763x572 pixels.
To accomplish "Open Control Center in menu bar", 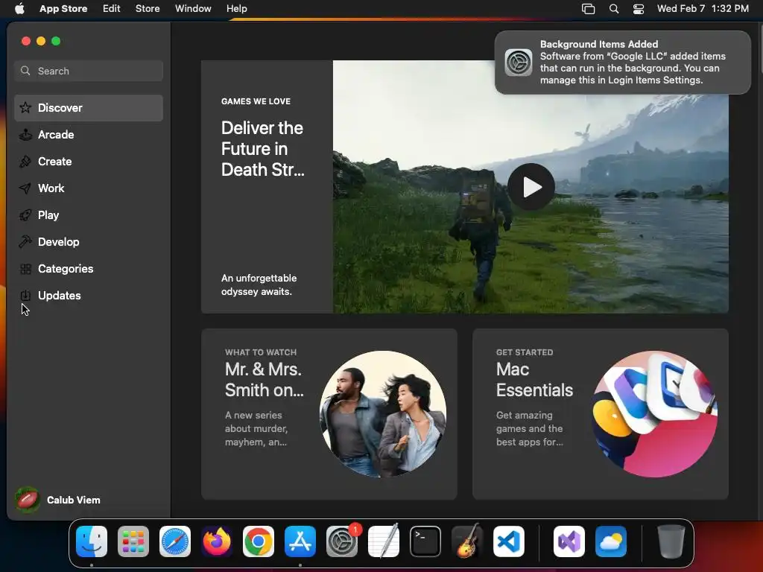I will (x=639, y=9).
